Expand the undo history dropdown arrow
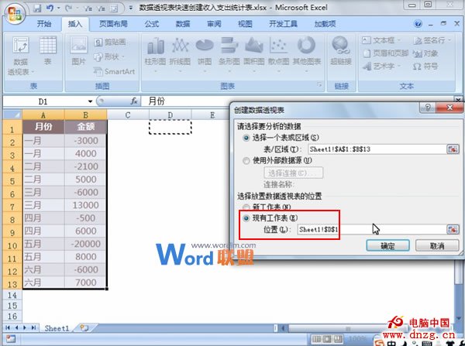The image size is (465, 346). click(58, 8)
